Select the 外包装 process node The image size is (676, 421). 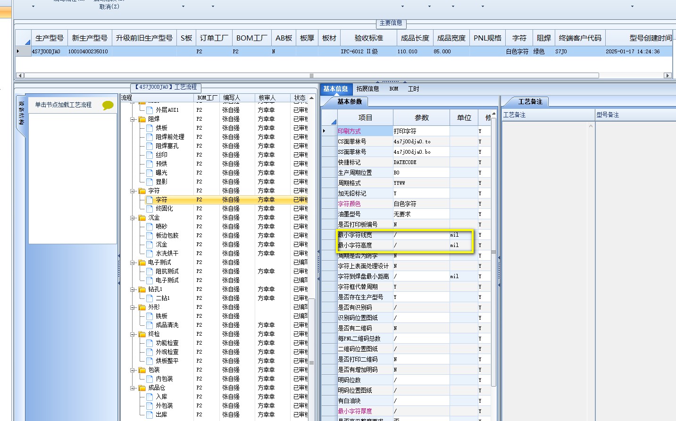click(164, 406)
